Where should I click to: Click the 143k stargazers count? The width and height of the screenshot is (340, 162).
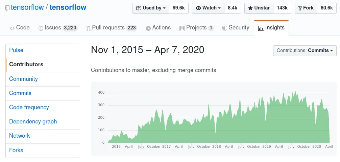click(x=282, y=8)
